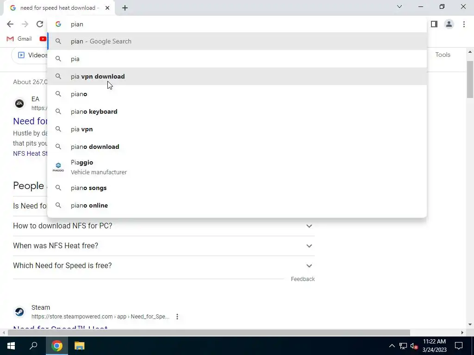The image size is (474, 355).
Task: Show hidden system tray icons
Action: click(x=392, y=346)
